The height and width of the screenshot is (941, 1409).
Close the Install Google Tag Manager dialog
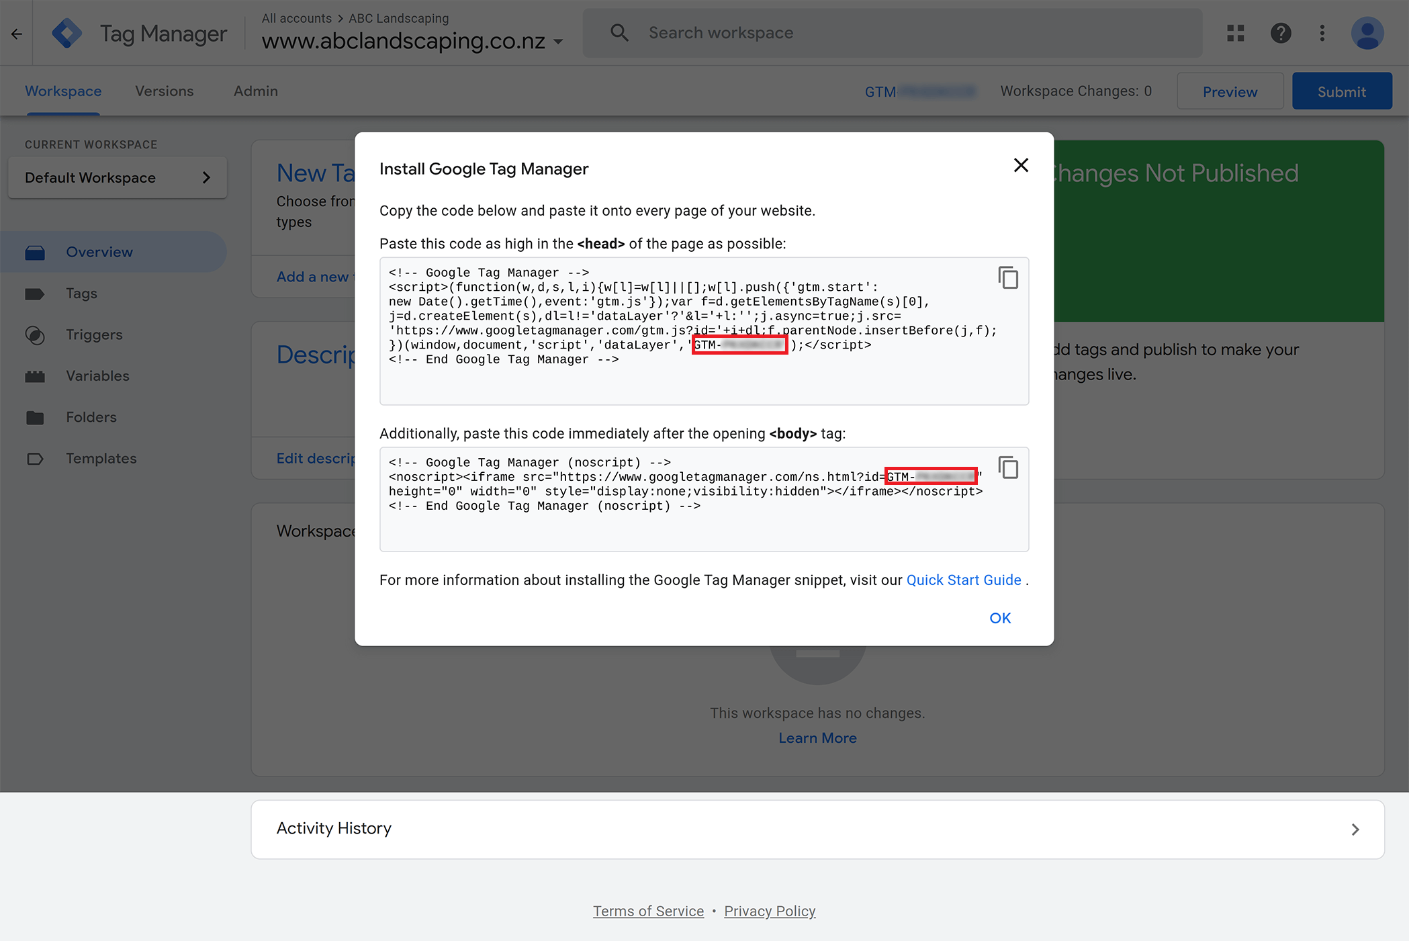[x=1021, y=165]
